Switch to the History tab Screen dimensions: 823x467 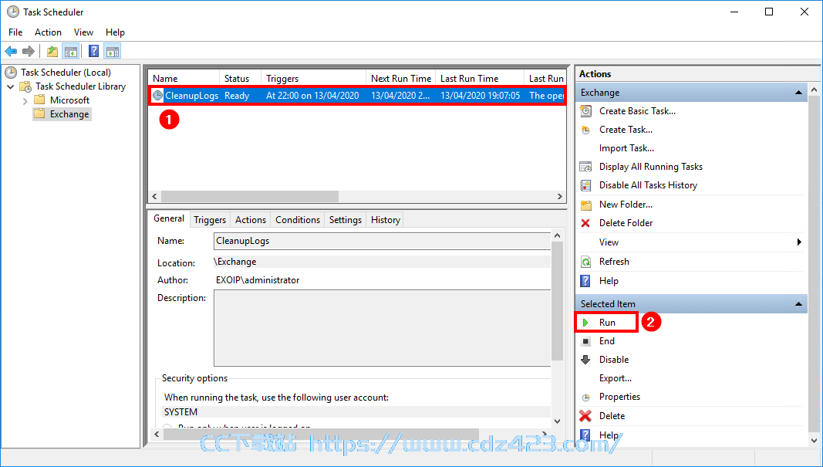point(385,220)
